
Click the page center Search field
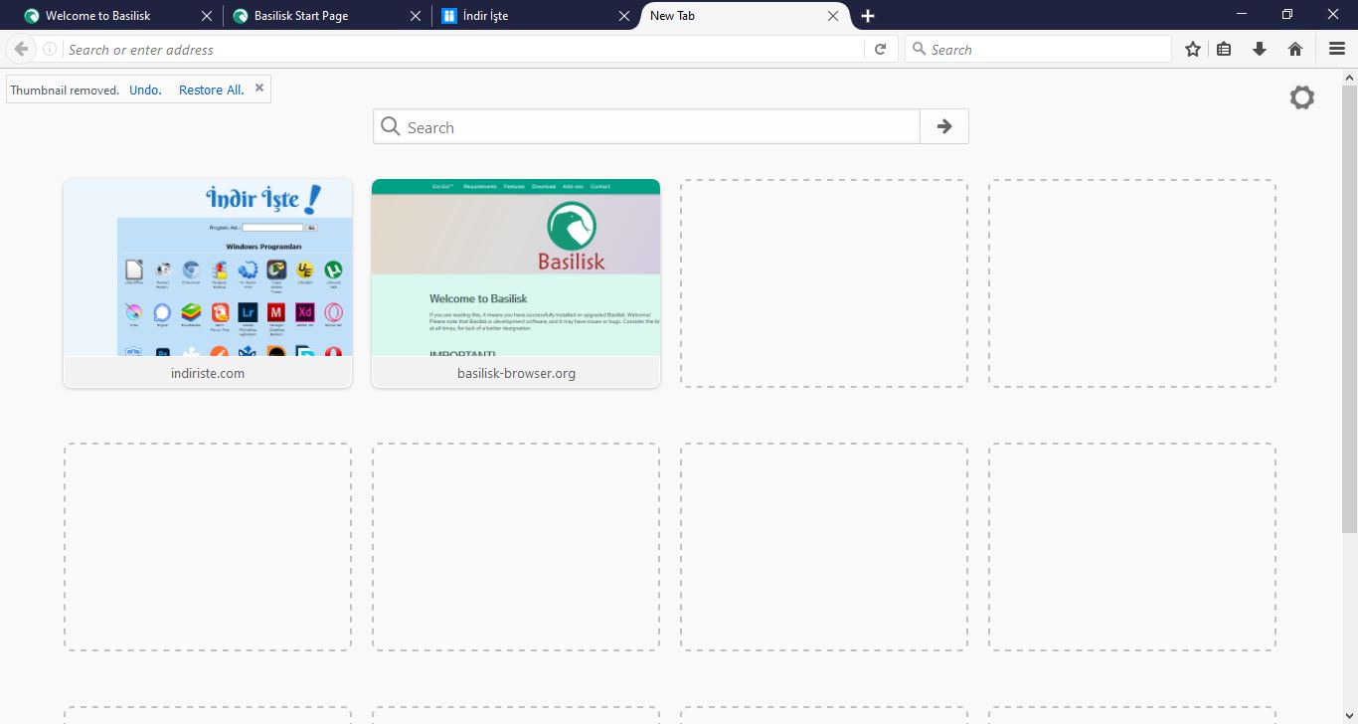pyautogui.click(x=646, y=126)
